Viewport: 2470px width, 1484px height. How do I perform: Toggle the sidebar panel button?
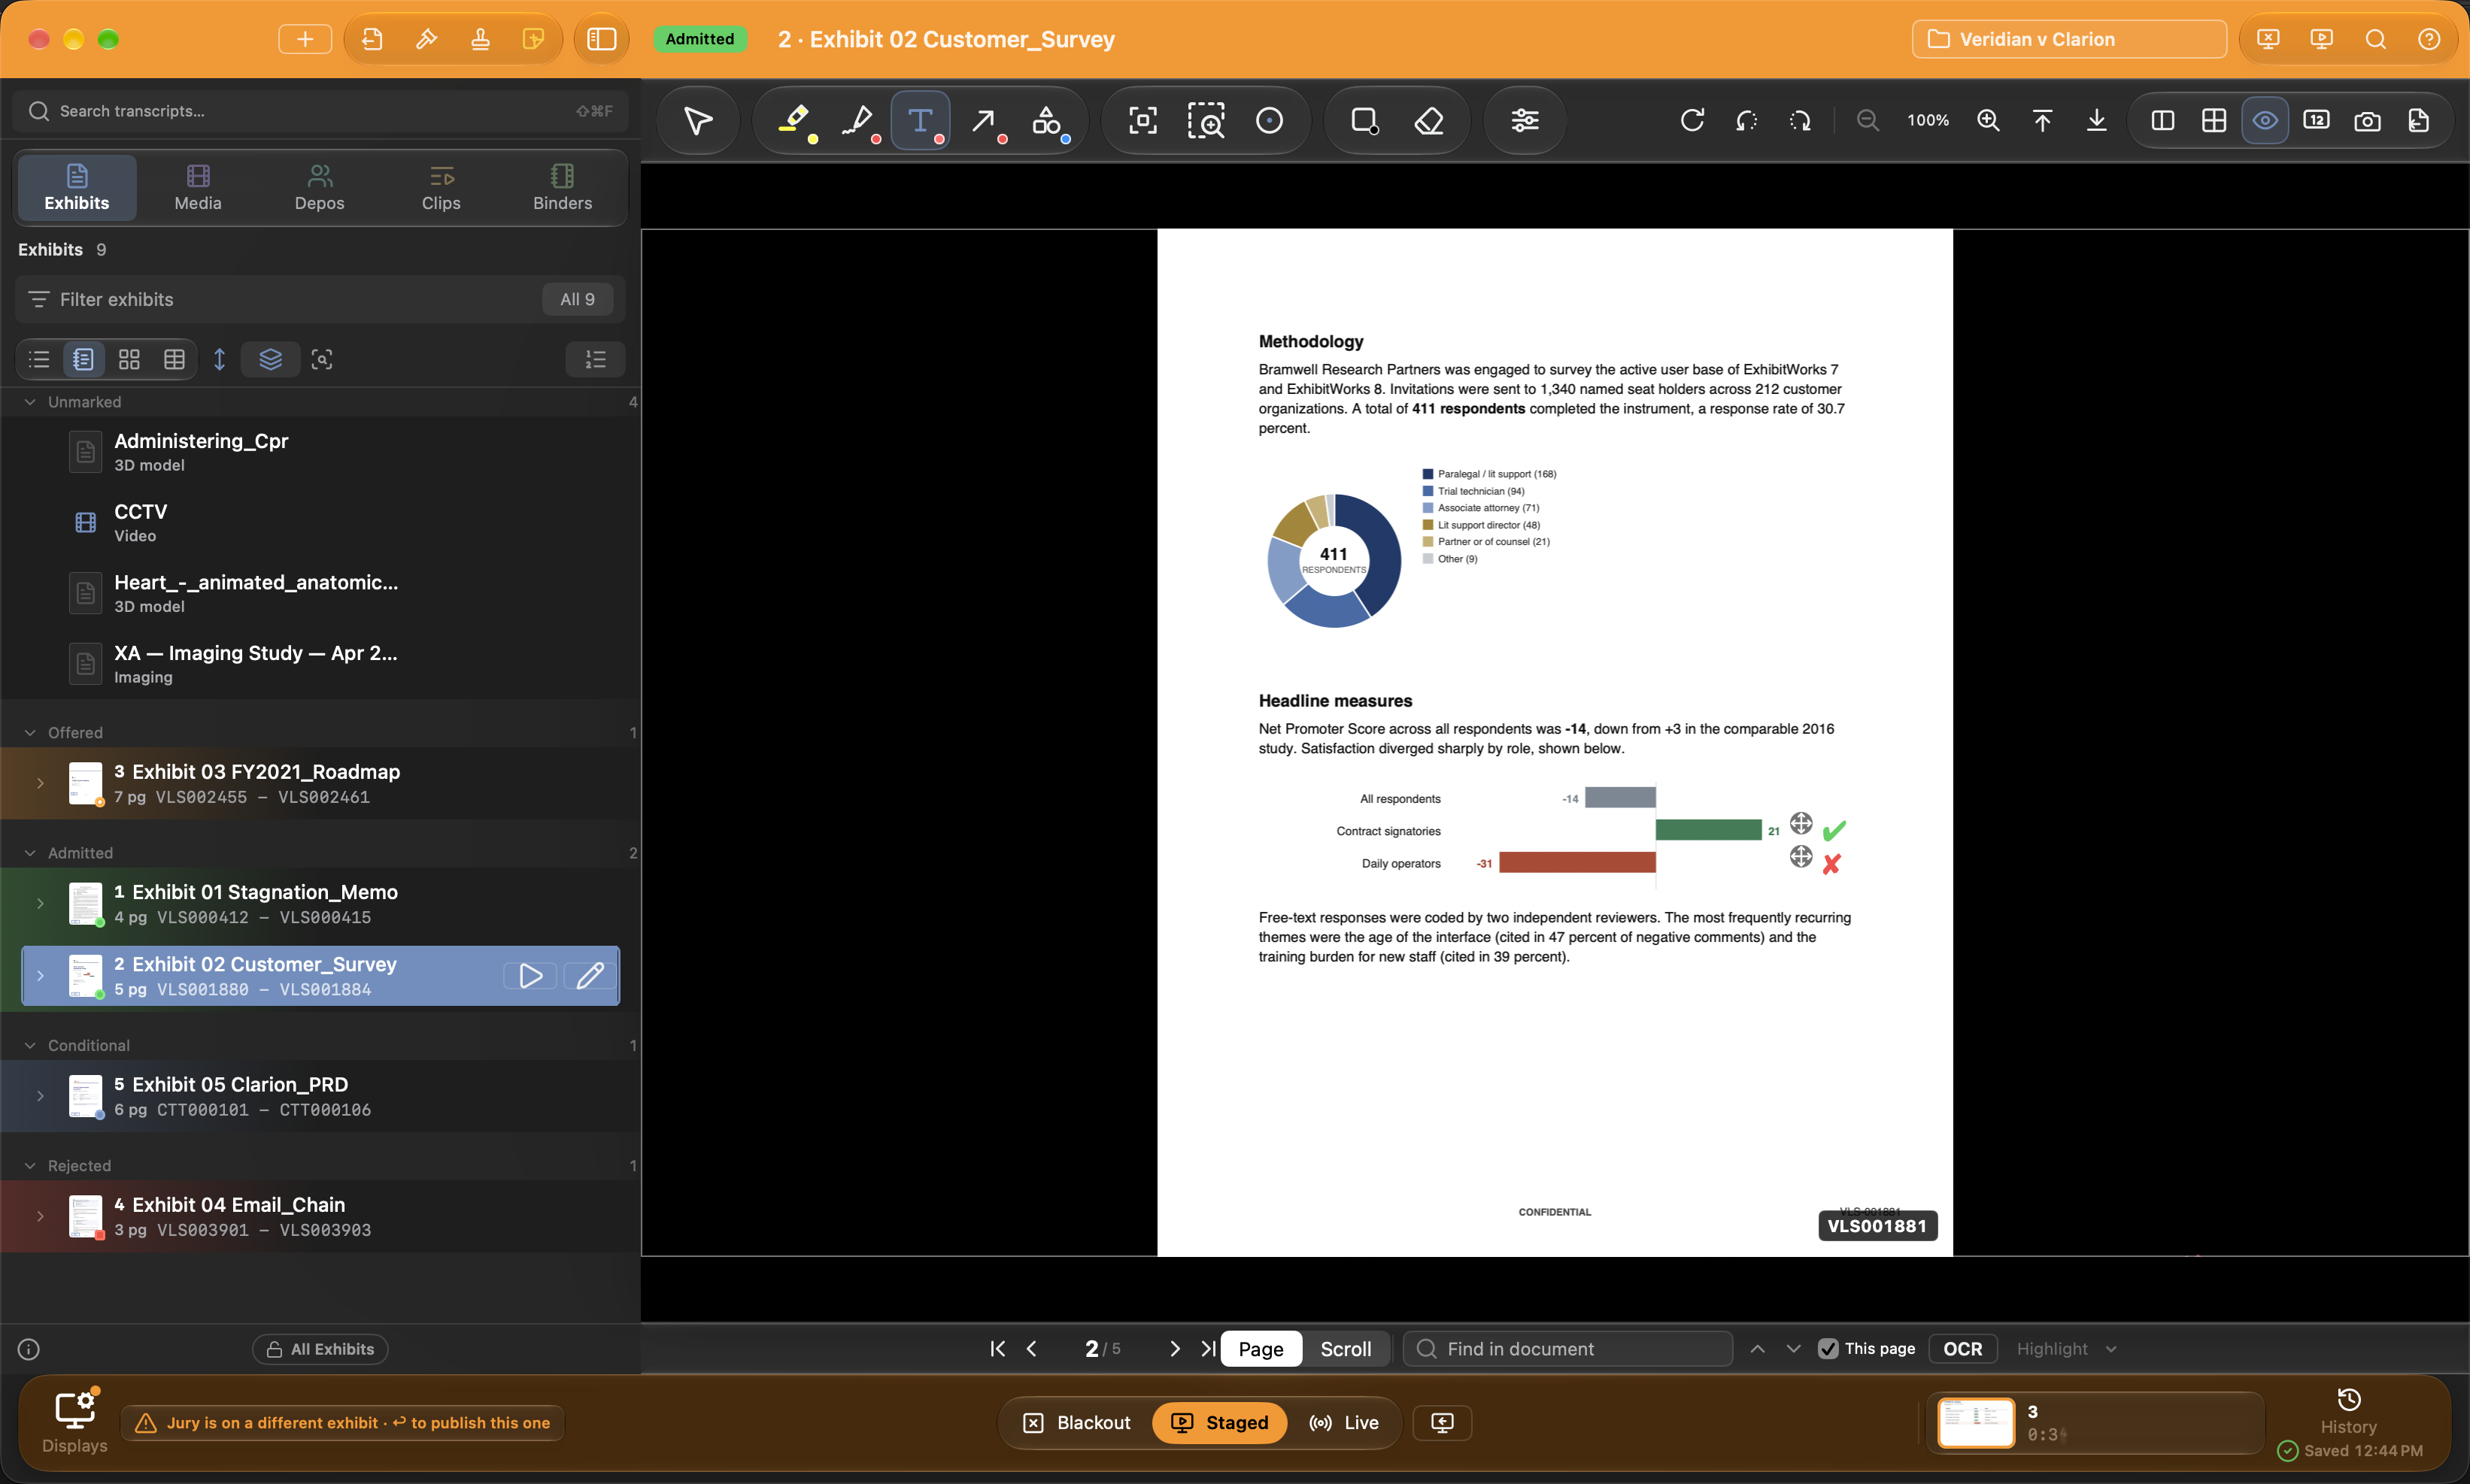coord(601,39)
